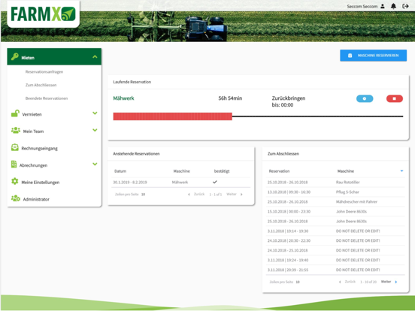
Task: Click the Rechnungseingang inbox icon
Action: tap(15, 147)
